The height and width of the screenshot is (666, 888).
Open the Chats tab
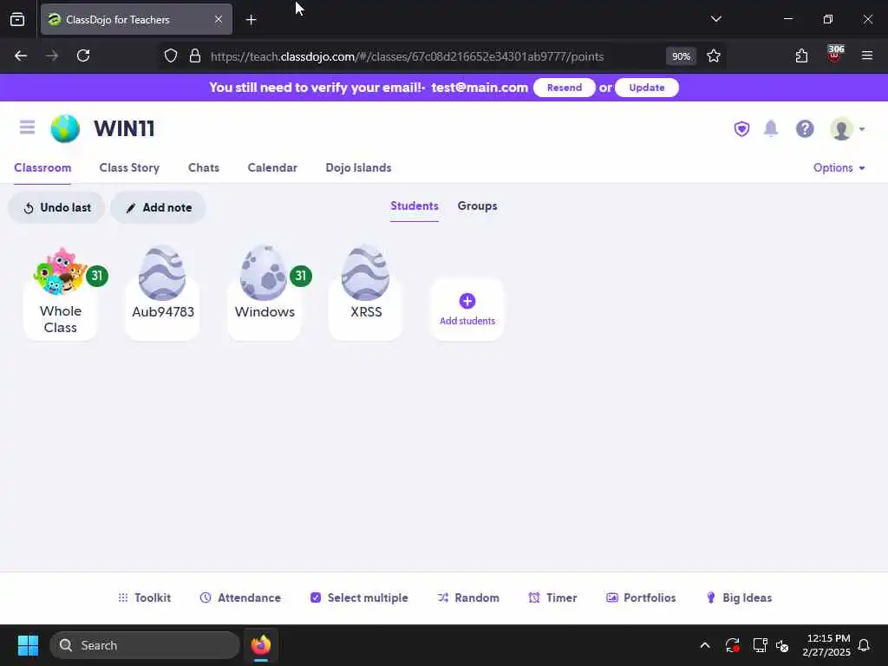click(x=203, y=167)
